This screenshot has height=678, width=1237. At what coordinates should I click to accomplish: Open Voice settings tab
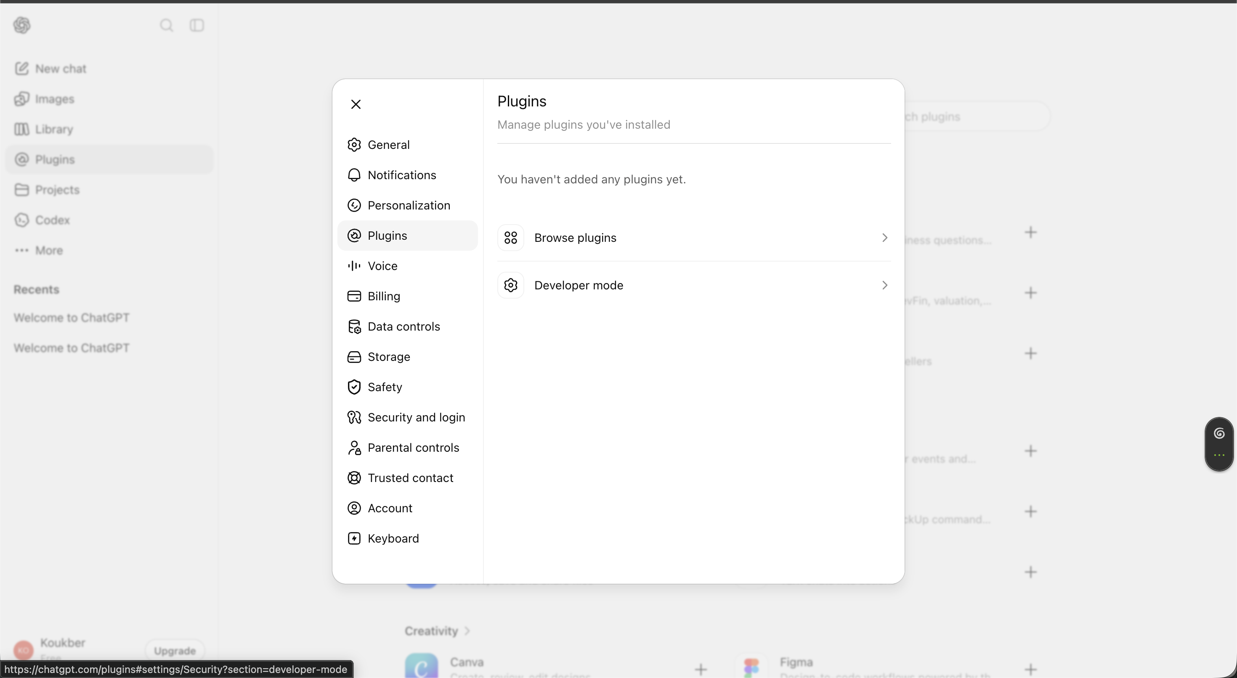click(x=407, y=265)
